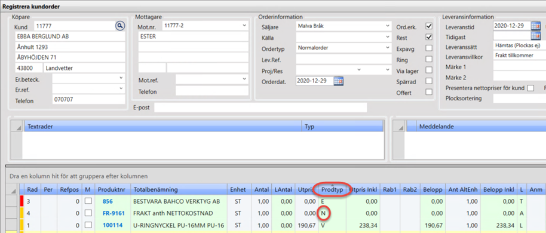Screen dimensions: 546x233
Task: Click the Märke 2 input field
Action: pyautogui.click(x=519, y=76)
